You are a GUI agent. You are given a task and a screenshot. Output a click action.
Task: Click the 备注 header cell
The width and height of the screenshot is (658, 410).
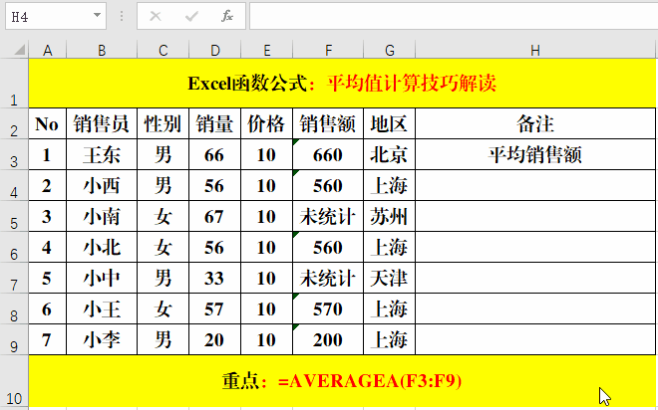[535, 124]
